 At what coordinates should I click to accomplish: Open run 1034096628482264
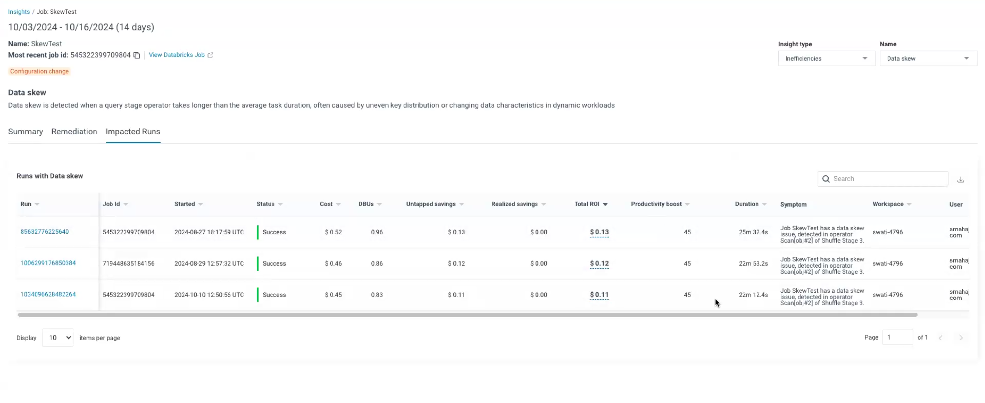point(48,294)
